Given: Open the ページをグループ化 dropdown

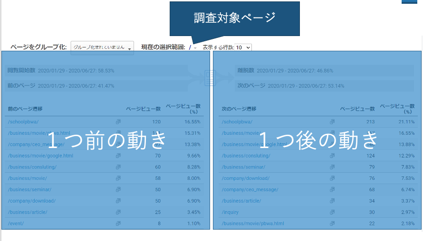Looking at the screenshot, I should click(102, 47).
